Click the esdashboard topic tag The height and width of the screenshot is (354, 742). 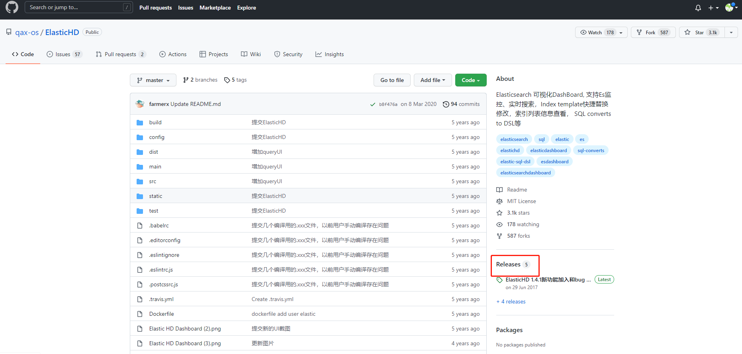point(555,162)
